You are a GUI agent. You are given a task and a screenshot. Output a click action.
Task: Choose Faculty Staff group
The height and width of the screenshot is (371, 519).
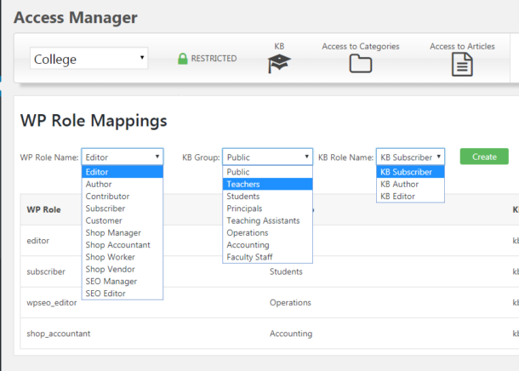267,257
